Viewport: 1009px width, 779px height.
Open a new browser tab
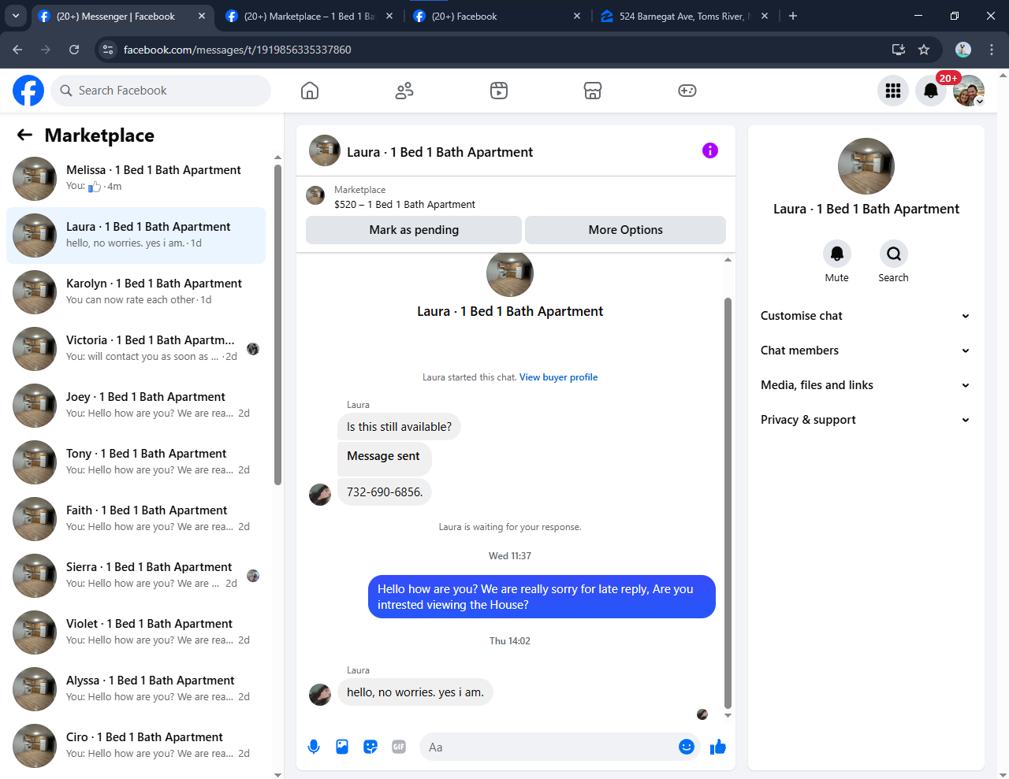(x=793, y=16)
